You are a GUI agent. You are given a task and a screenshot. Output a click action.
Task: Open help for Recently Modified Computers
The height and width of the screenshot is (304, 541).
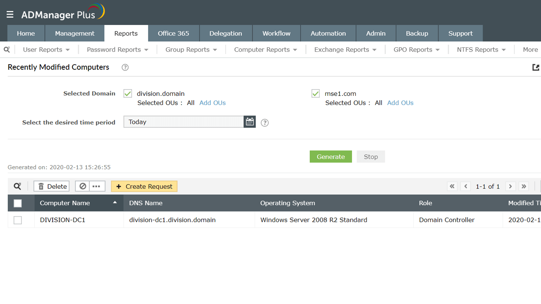click(x=125, y=67)
